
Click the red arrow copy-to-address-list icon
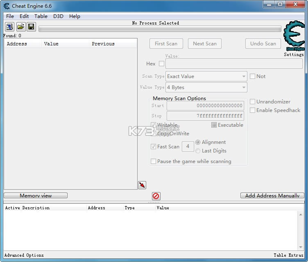click(142, 185)
